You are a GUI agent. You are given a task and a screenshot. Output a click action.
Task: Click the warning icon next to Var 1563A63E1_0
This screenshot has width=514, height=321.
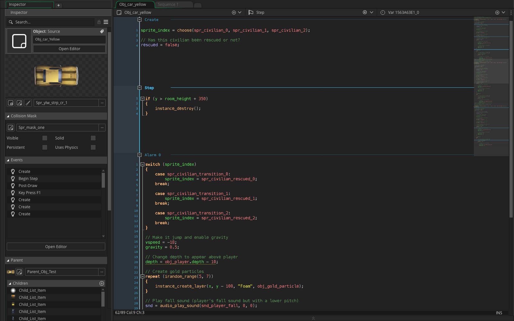tap(382, 12)
